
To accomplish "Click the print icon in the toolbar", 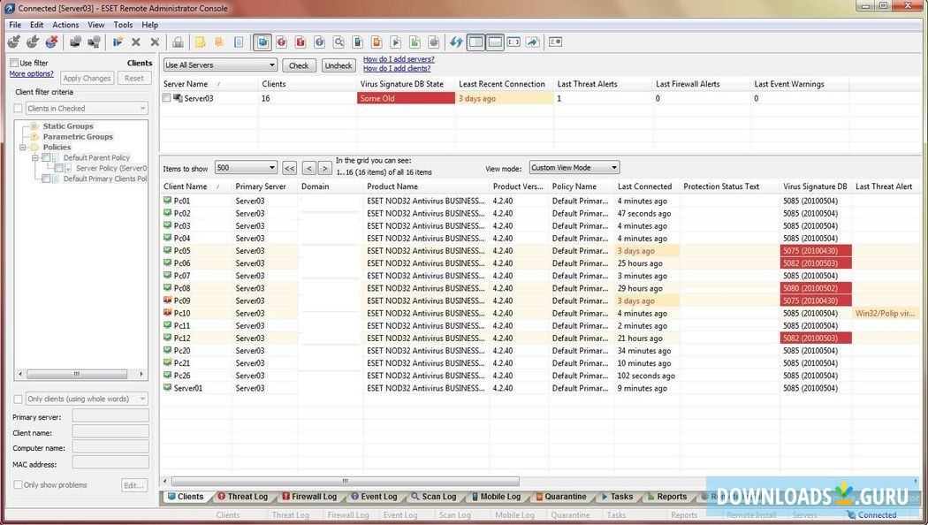I will [176, 42].
